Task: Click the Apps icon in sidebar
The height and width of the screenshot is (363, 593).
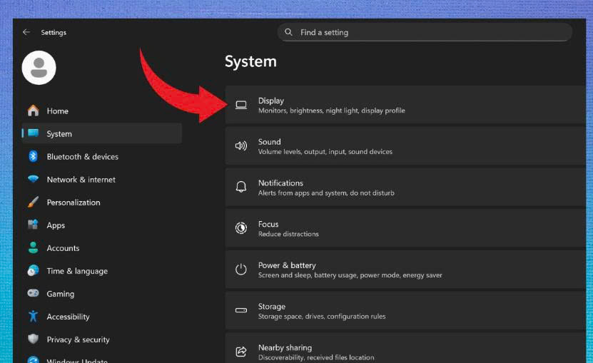Action: click(x=34, y=225)
